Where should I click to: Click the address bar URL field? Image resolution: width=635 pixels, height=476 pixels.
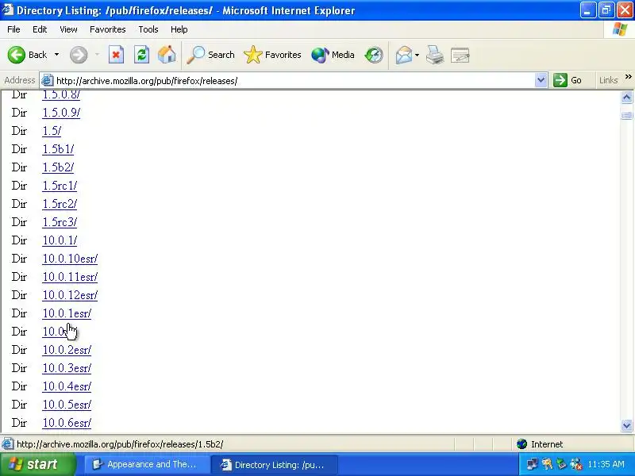(x=294, y=81)
